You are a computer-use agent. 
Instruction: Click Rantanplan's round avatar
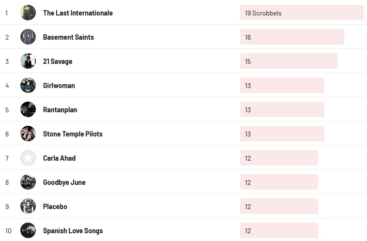28,109
